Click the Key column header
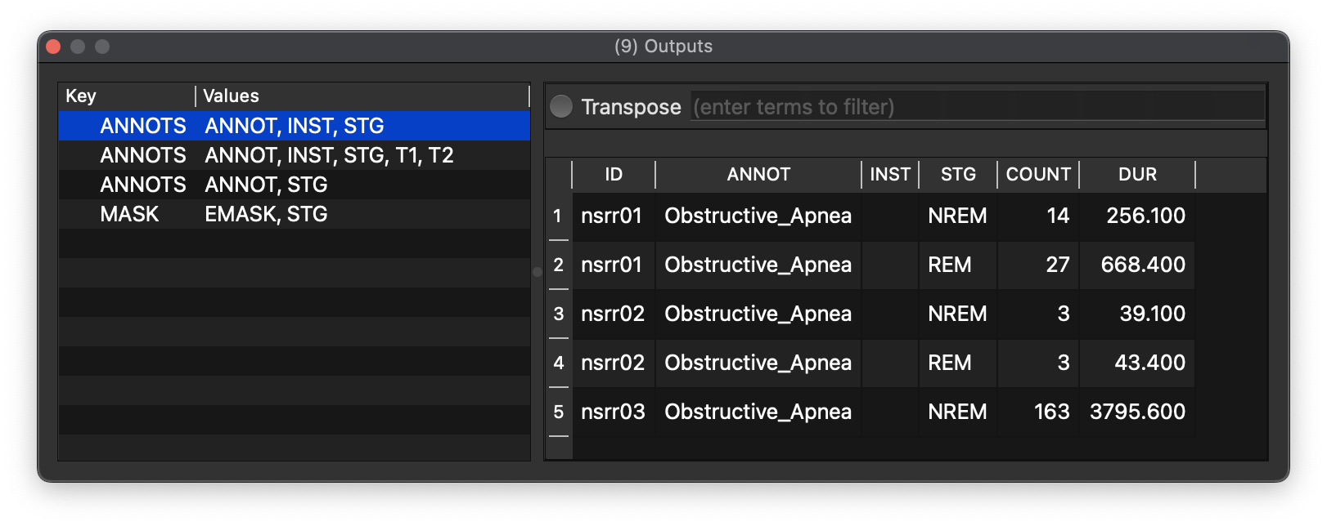This screenshot has height=526, width=1327. pyautogui.click(x=127, y=96)
